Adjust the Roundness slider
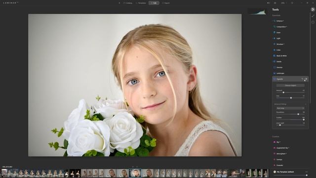The width and height of the screenshot is (316, 178). (290, 114)
